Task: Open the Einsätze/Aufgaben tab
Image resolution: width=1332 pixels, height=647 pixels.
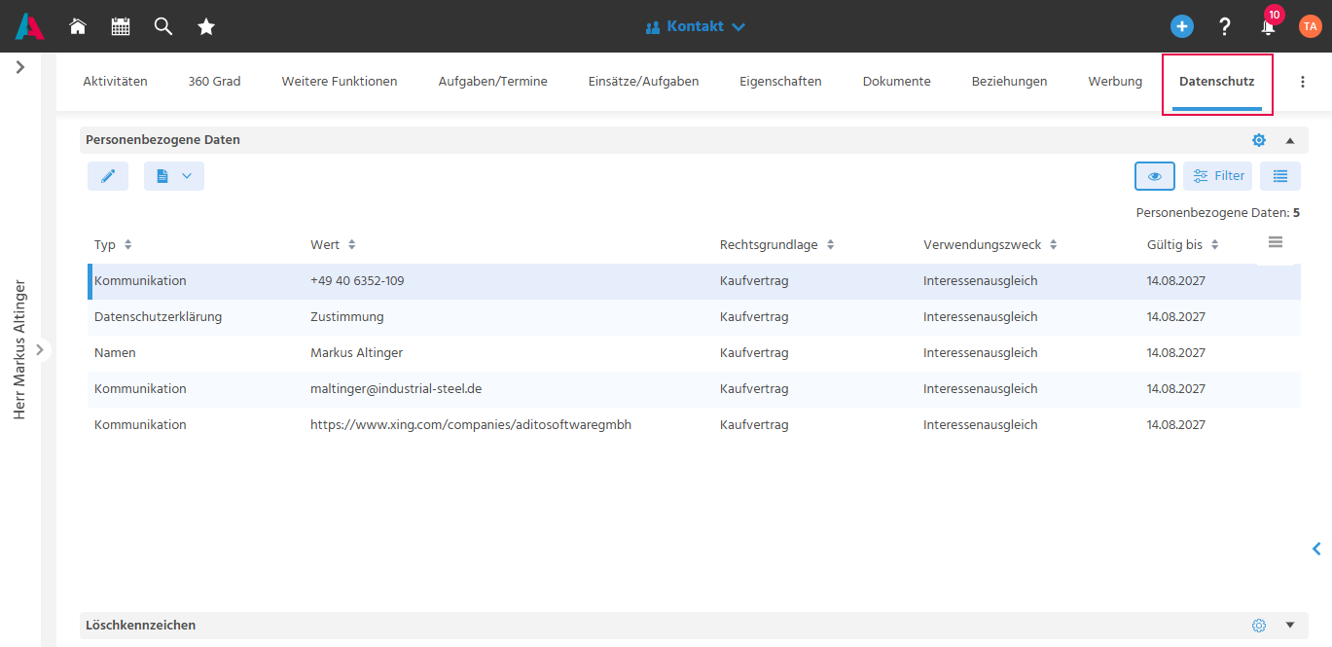Action: 643,82
